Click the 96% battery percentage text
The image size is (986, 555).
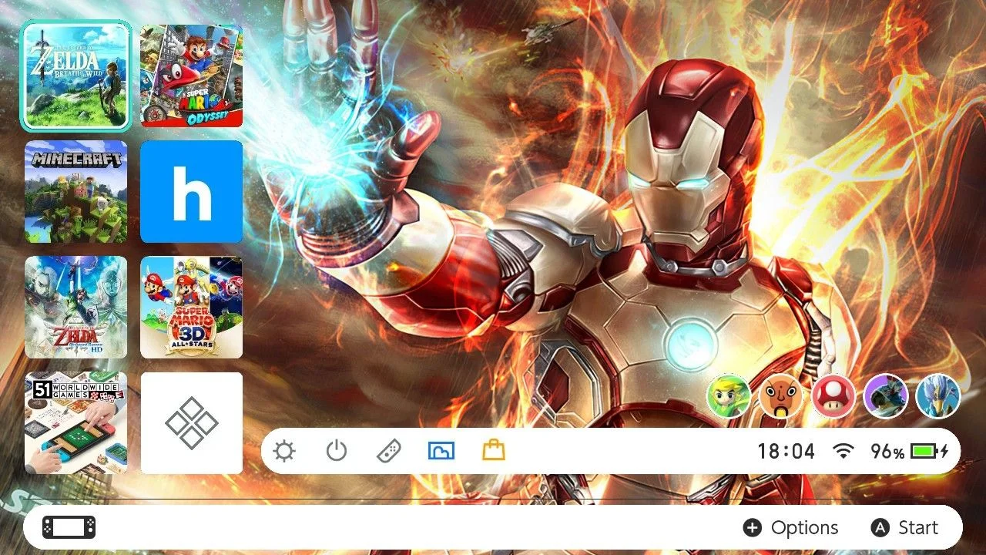(x=887, y=452)
